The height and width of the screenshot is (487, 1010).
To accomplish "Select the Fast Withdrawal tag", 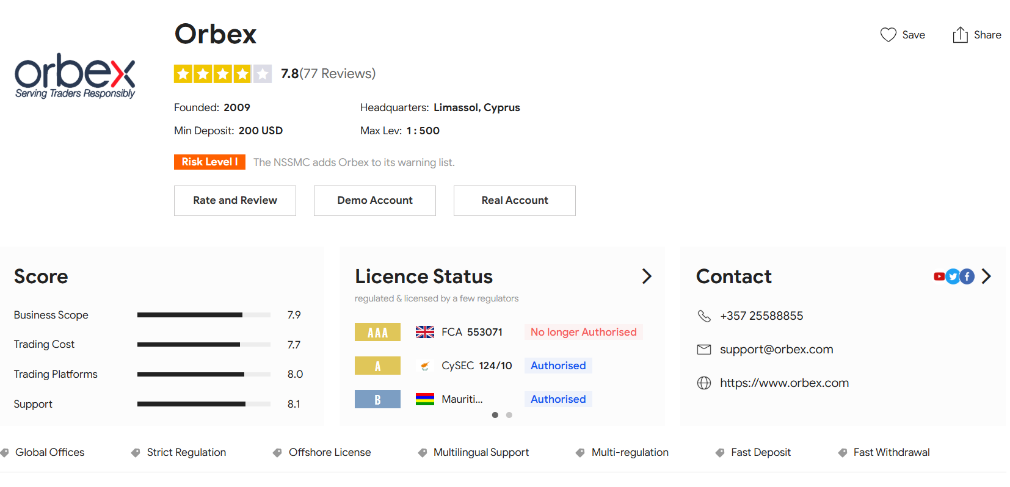I will 891,453.
